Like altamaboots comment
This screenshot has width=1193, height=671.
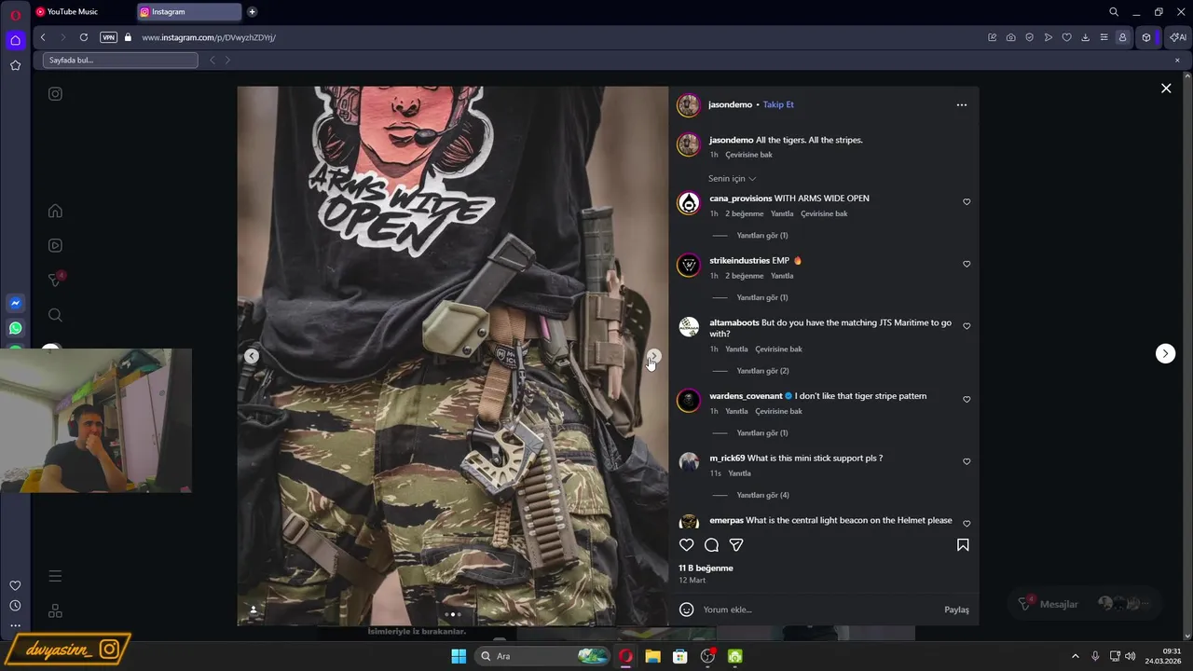tap(967, 326)
